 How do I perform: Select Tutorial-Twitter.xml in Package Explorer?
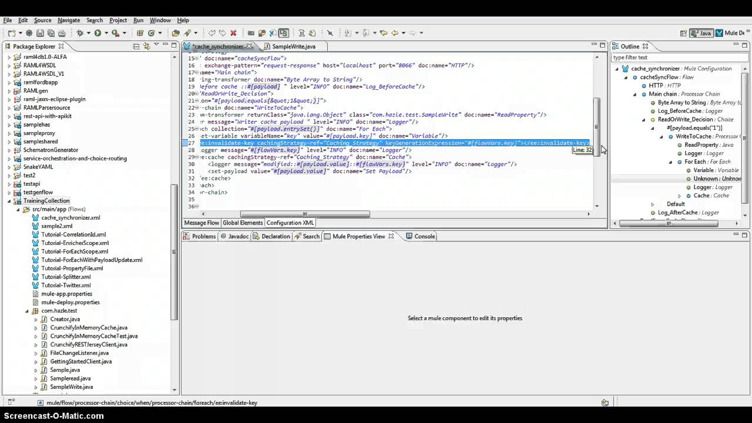(x=66, y=286)
